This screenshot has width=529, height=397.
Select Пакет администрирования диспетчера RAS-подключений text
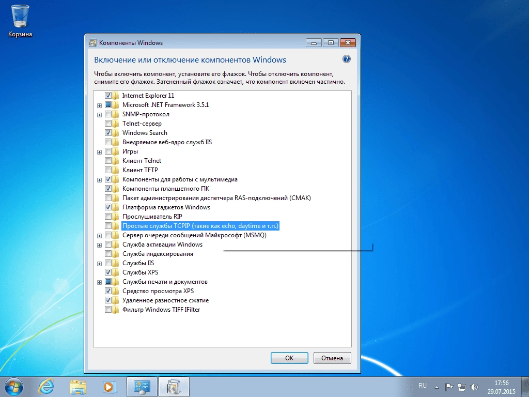[x=216, y=198]
